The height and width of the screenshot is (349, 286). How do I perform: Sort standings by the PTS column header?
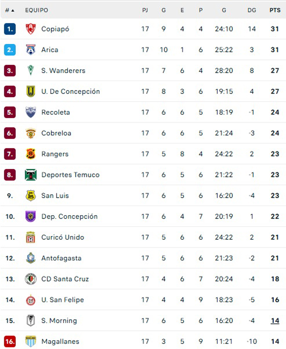point(275,10)
